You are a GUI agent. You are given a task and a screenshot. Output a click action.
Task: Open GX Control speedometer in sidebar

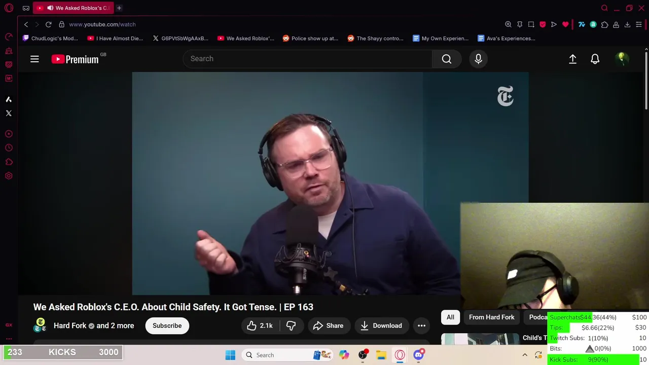click(x=9, y=36)
